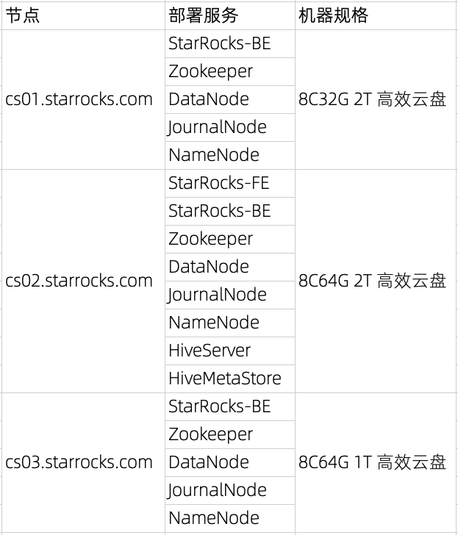
Task: Select the HiveServer service cell
Action: (x=230, y=351)
